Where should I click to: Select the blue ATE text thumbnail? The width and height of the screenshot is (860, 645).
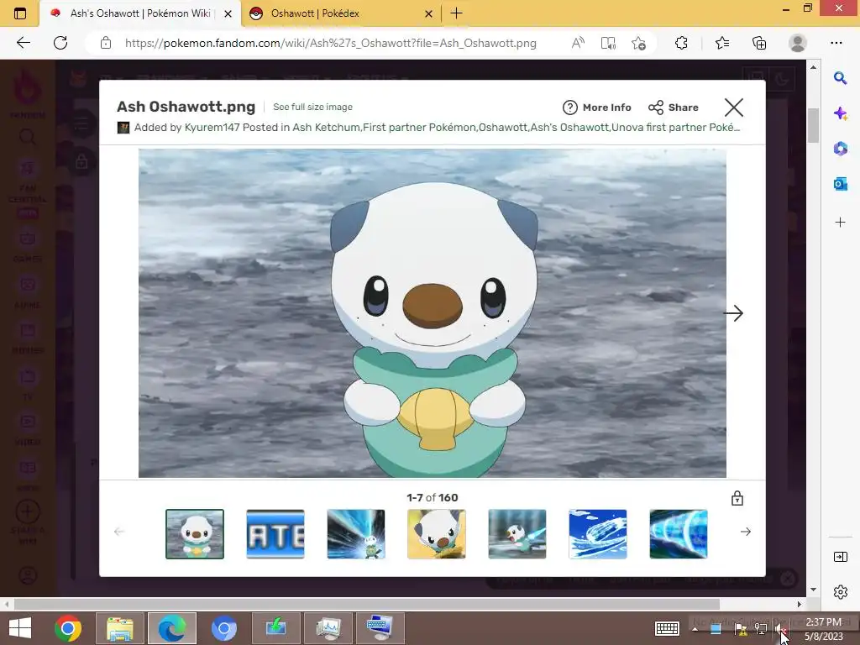click(x=275, y=533)
